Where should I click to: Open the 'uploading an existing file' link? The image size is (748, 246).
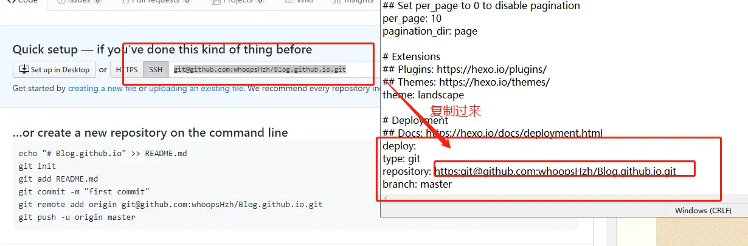coord(196,88)
